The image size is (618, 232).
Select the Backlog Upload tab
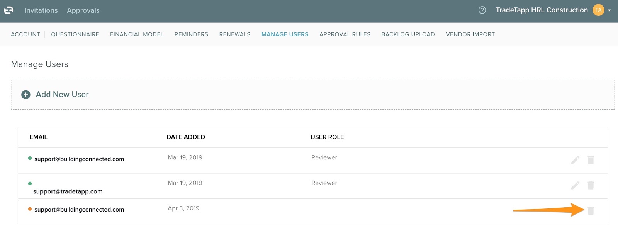(408, 34)
